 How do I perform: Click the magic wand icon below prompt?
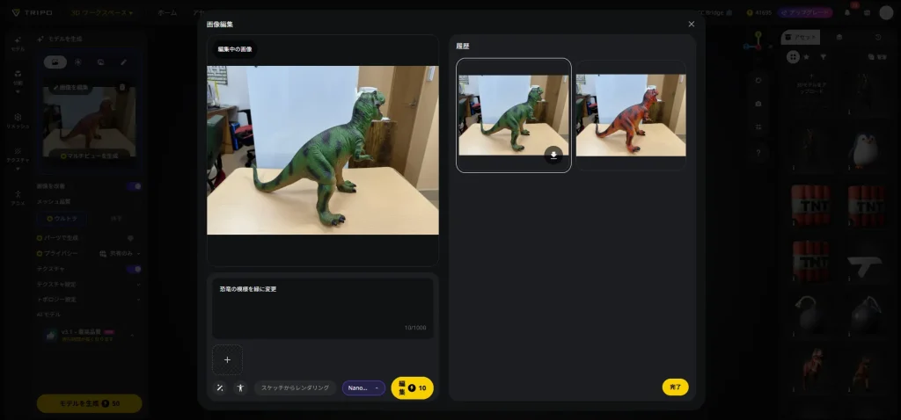220,387
